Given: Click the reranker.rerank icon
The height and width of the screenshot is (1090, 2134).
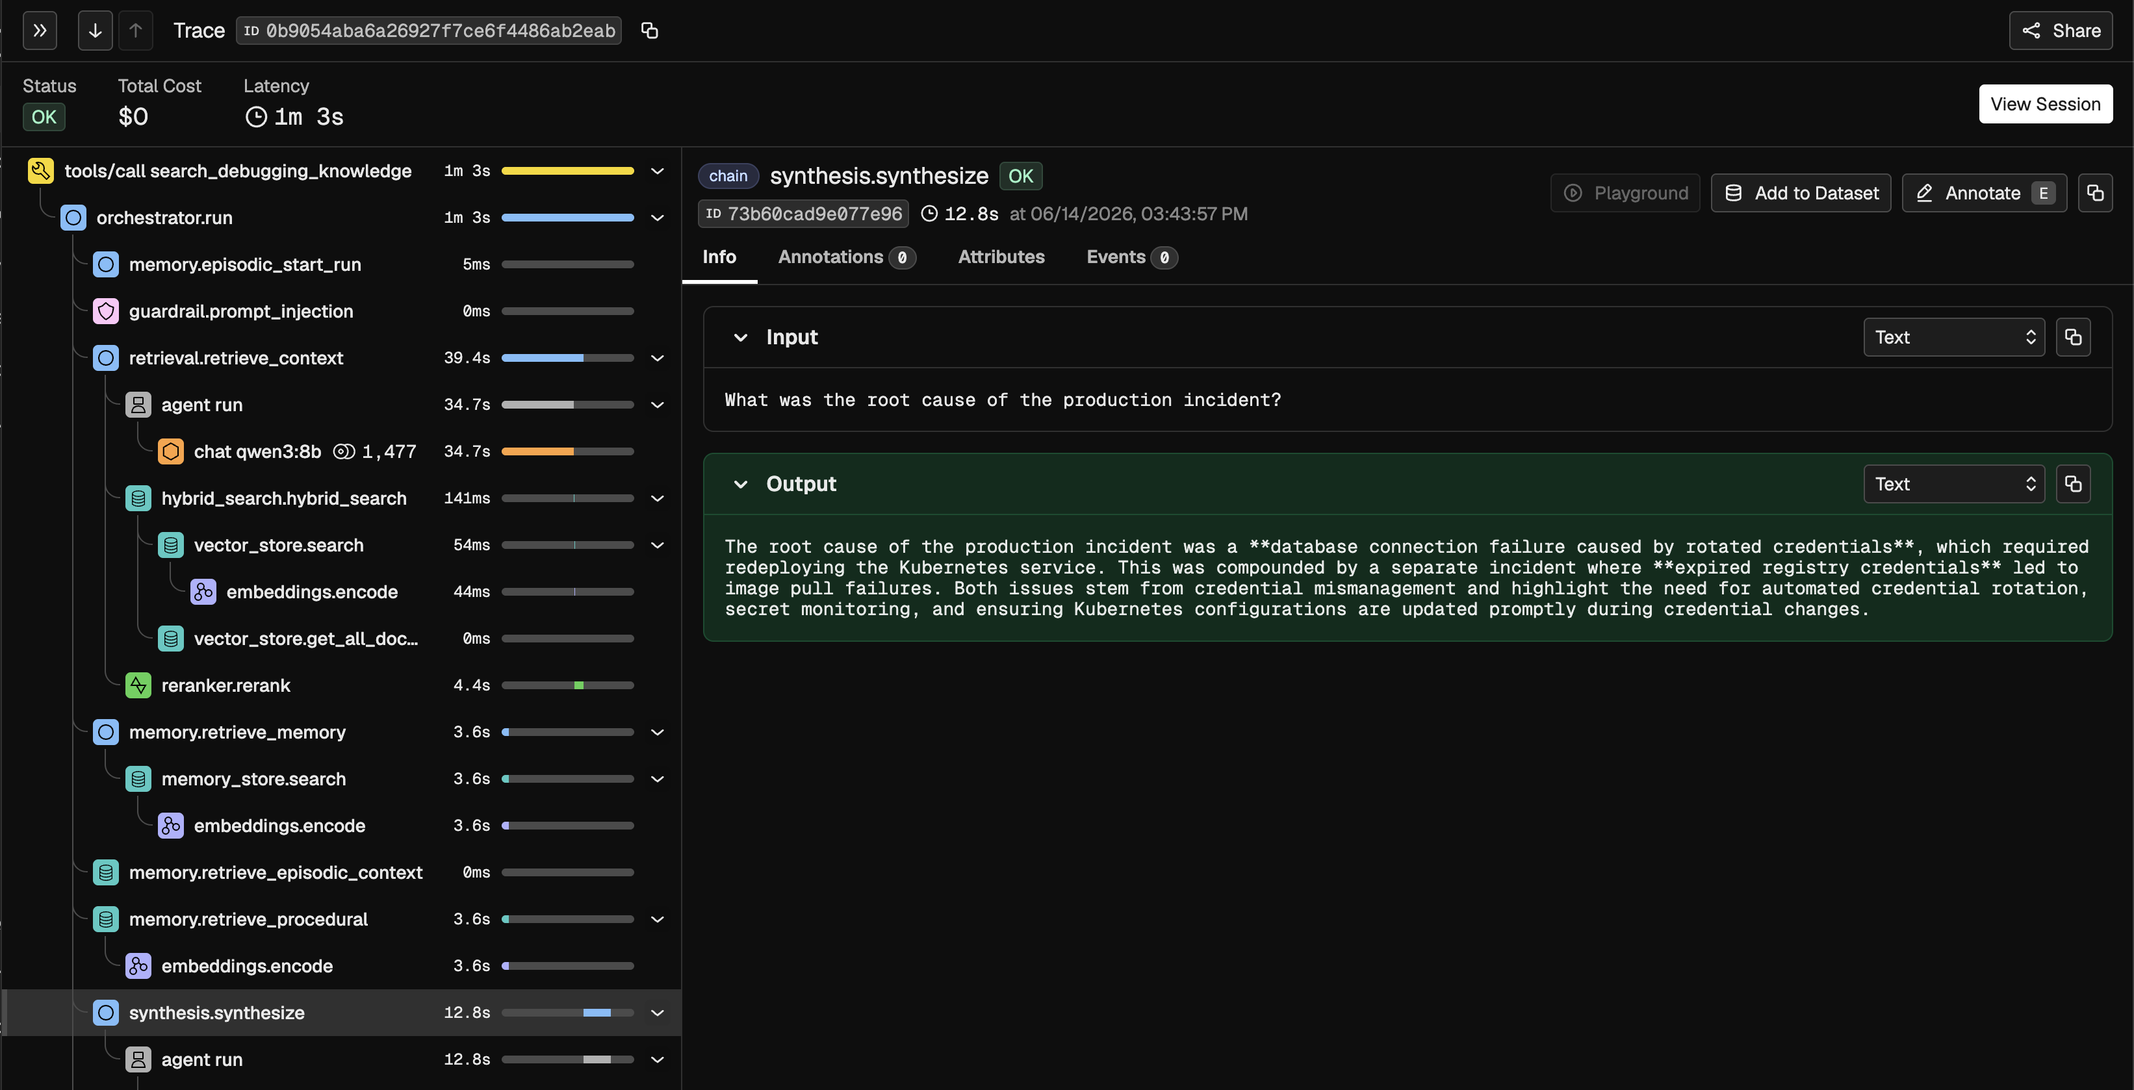Looking at the screenshot, I should (138, 685).
